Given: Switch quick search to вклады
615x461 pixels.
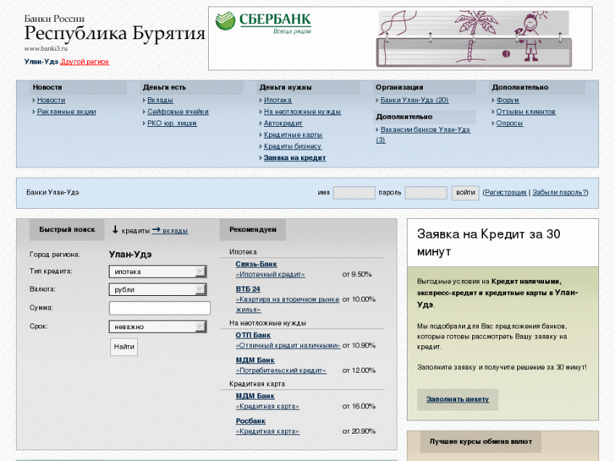Looking at the screenshot, I should point(175,231).
